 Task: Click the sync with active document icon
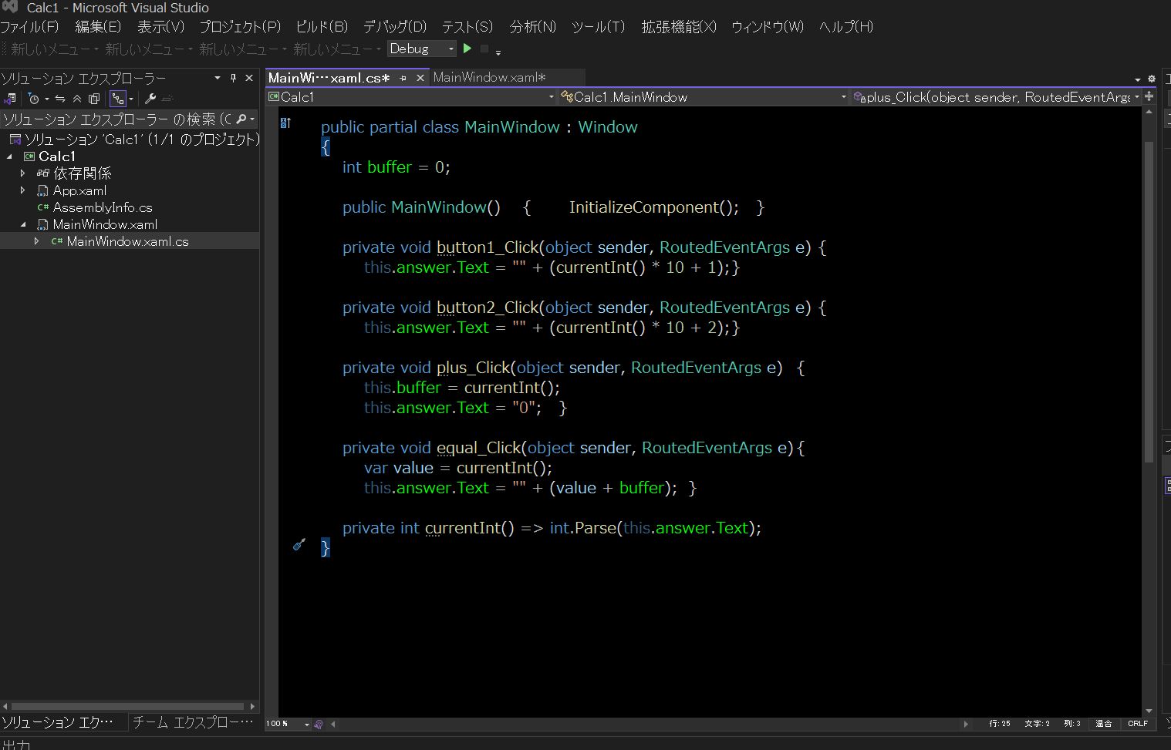click(60, 99)
